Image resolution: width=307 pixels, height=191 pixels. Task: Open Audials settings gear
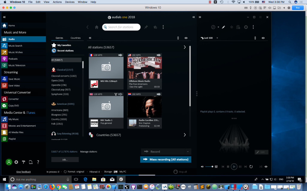click(16, 162)
